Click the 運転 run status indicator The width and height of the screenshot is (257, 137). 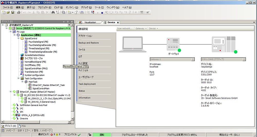(102, 135)
